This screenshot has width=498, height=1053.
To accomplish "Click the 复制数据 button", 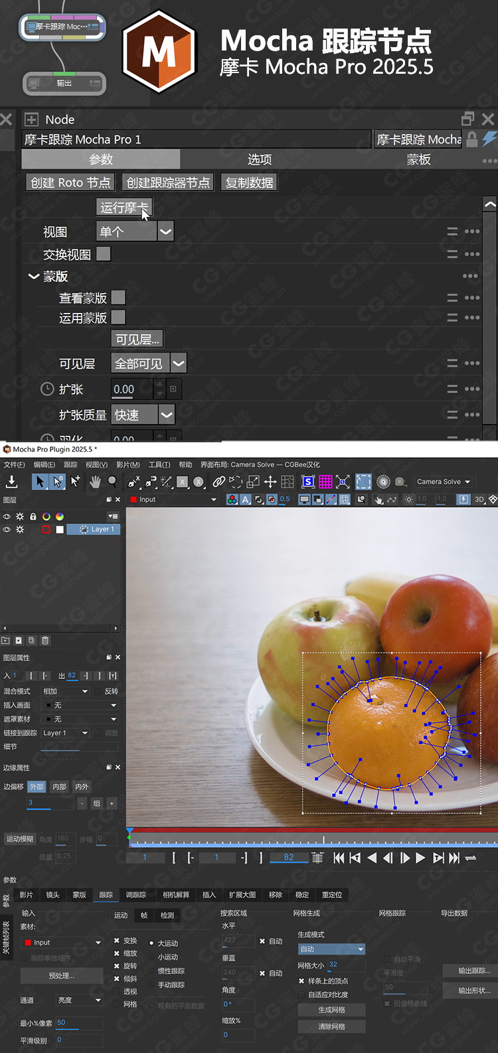I will pyautogui.click(x=249, y=183).
